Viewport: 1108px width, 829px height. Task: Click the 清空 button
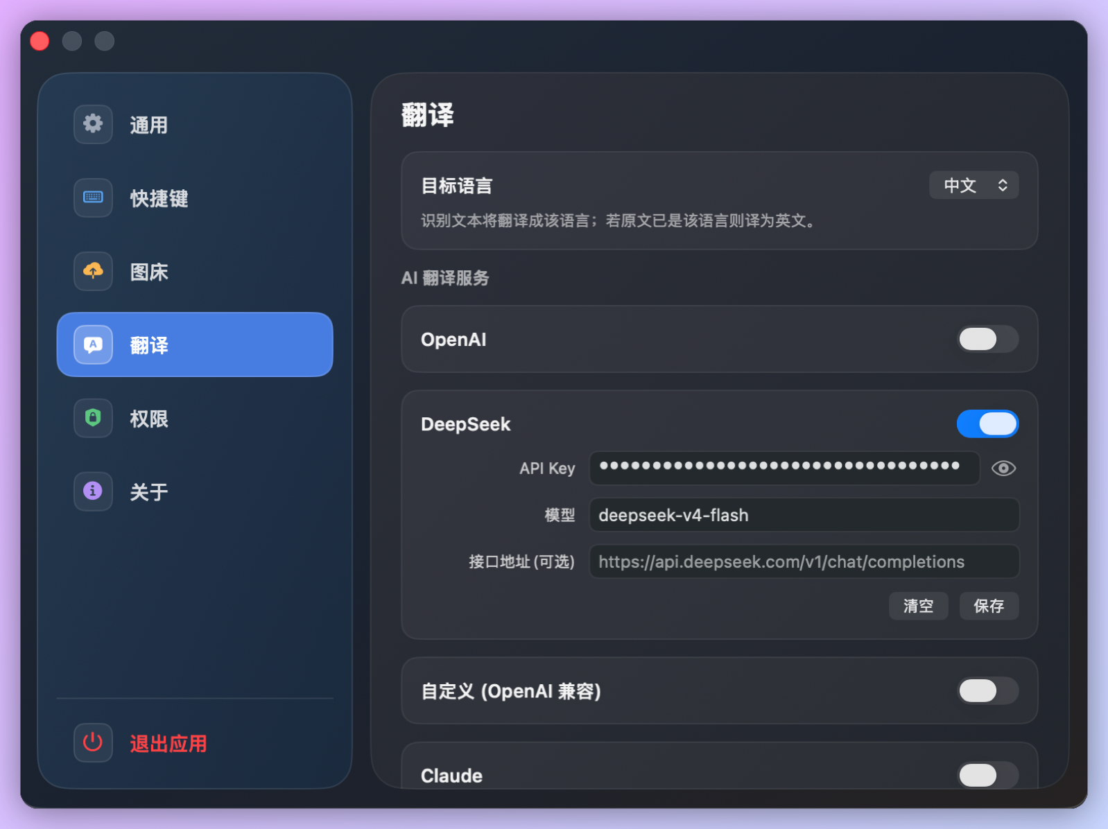pyautogui.click(x=919, y=606)
